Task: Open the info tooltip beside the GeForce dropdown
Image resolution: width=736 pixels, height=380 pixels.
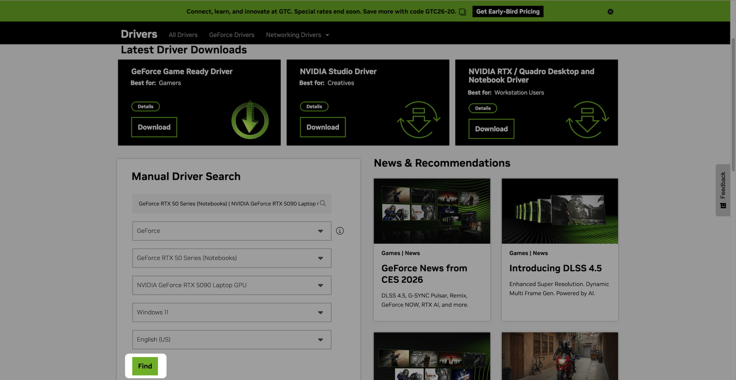Action: tap(340, 231)
